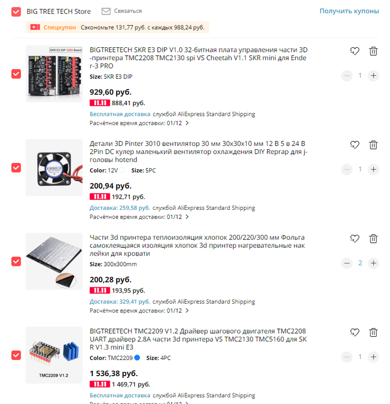The width and height of the screenshot is (390, 404).
Task: Toggle the checkbox for TMC2209 driver item
Action: pyautogui.click(x=16, y=355)
